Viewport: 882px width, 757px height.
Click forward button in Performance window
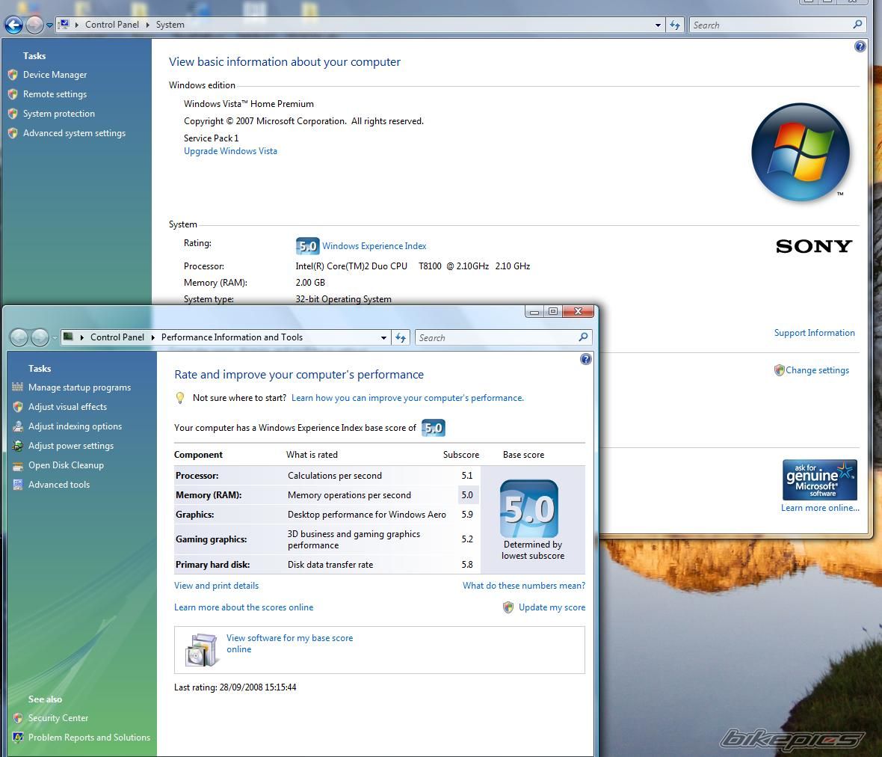pos(40,337)
